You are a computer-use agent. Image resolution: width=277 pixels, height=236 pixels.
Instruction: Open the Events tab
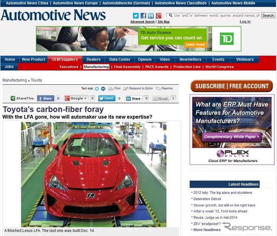point(218,60)
